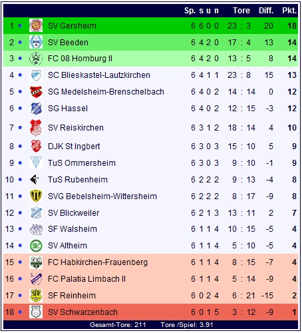Screen dimensions: 302x333
Task: Select the SF Reinheim yellow crest
Action: [36, 296]
